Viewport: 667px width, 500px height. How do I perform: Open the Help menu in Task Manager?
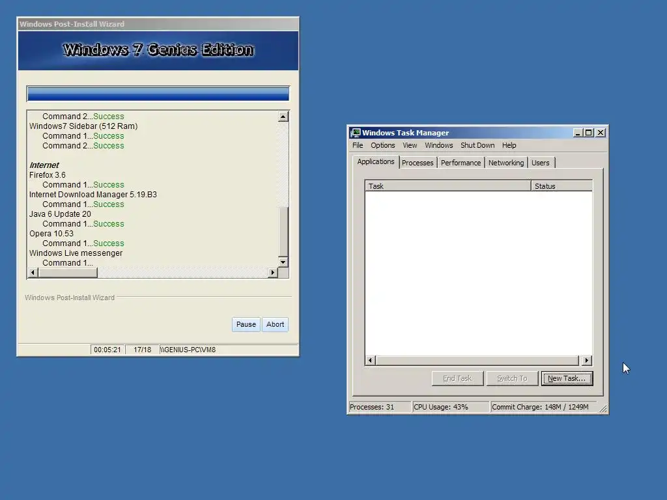pos(509,145)
